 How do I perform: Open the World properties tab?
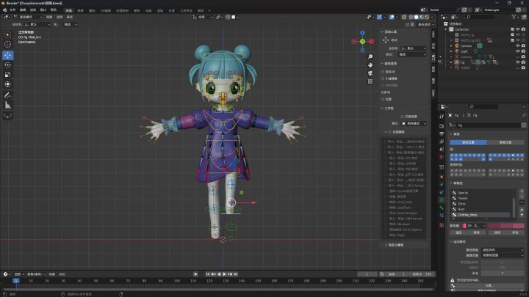click(442, 157)
